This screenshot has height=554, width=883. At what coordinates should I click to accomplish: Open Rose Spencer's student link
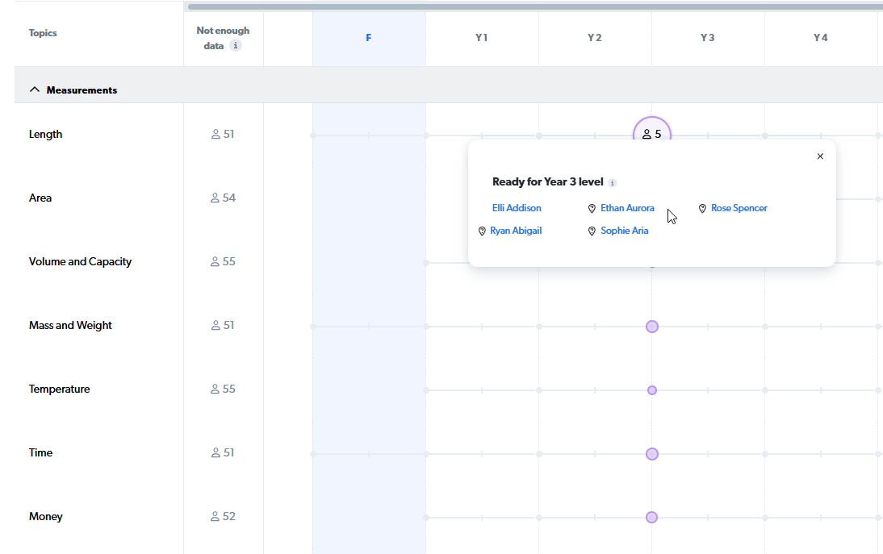coord(739,208)
